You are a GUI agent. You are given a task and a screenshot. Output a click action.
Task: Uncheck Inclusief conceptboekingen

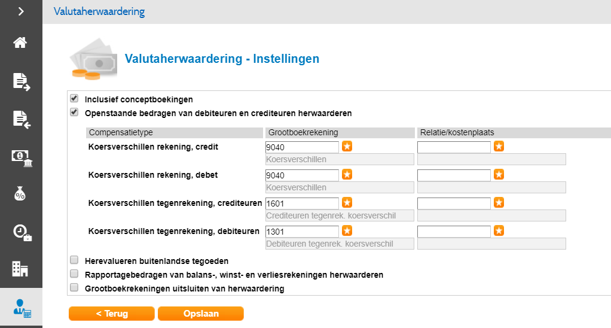pyautogui.click(x=74, y=99)
